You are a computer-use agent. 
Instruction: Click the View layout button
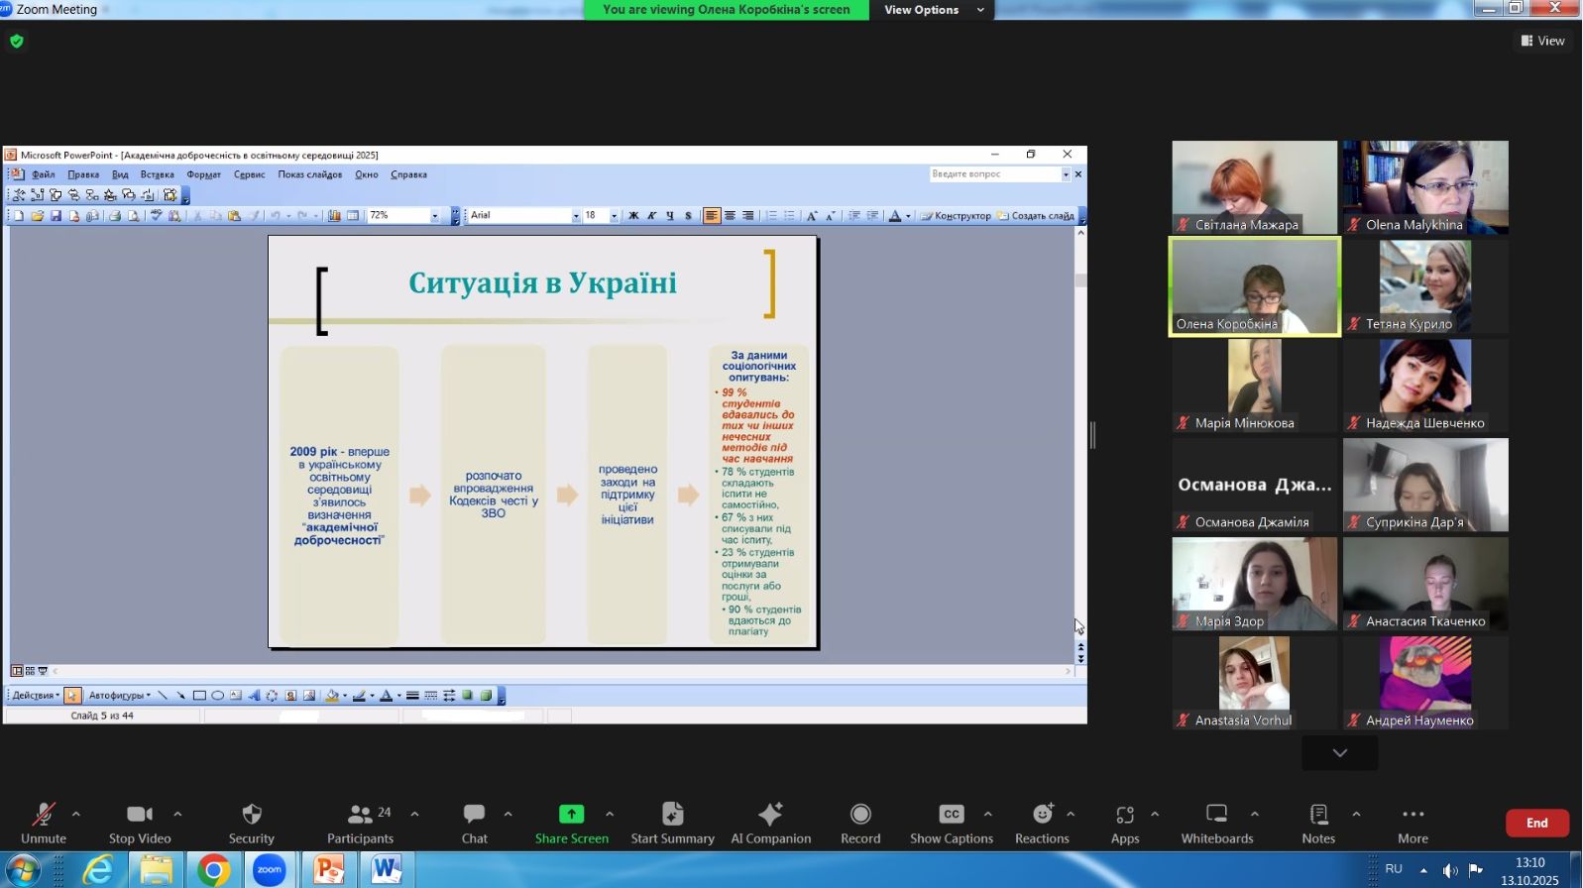coord(1542,41)
